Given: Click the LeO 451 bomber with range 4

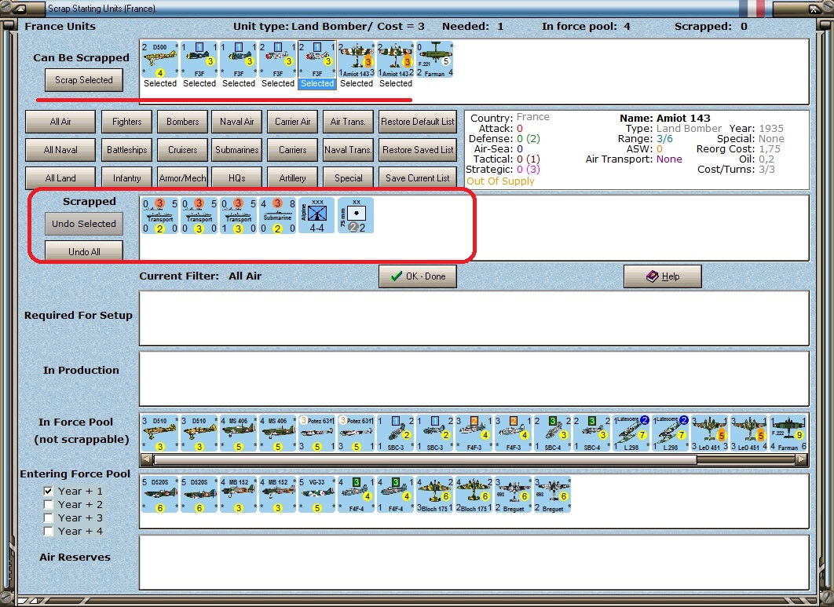Looking at the screenshot, I should click(749, 433).
